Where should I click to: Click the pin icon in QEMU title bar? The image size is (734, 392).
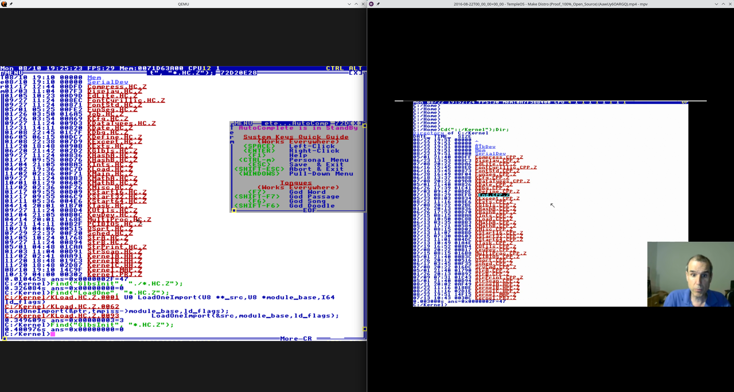click(x=11, y=4)
